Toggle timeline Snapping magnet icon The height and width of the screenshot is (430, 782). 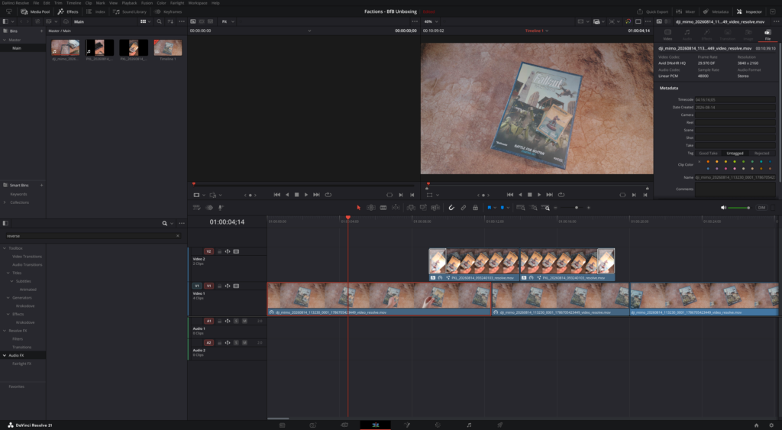pyautogui.click(x=451, y=208)
